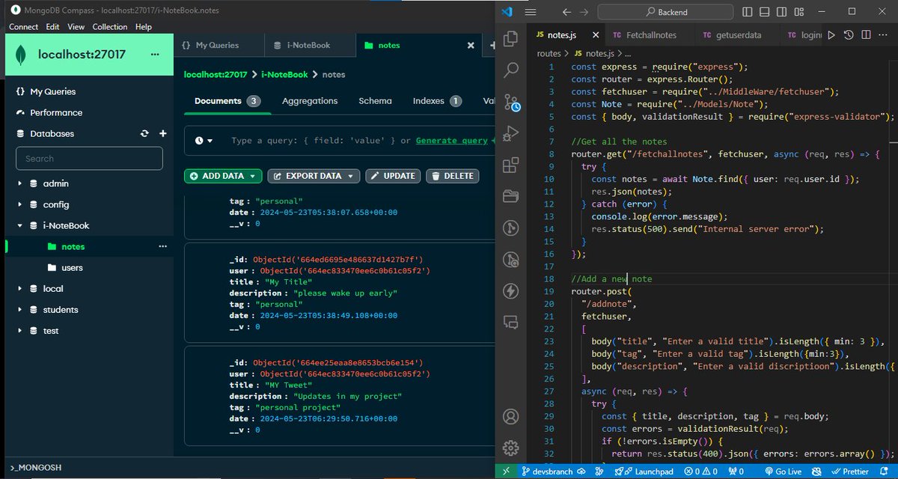This screenshot has width=898, height=479.
Task: Expand the admin database
Action: point(20,183)
